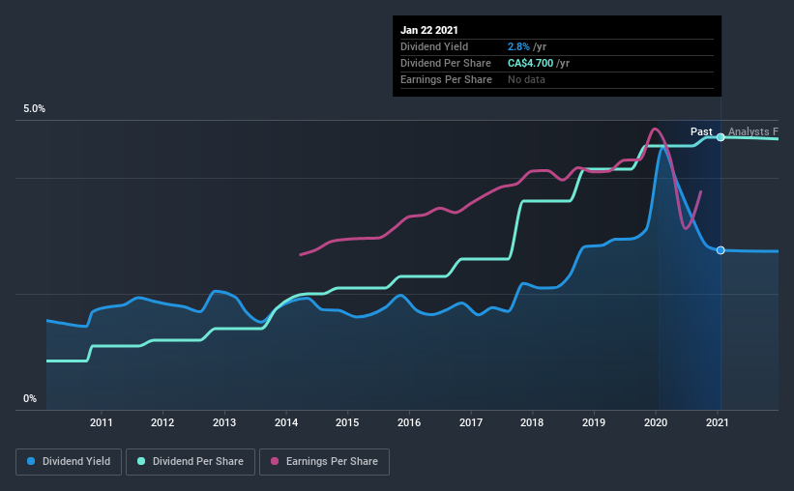Toggle the Dividend Yield legend button

pos(69,462)
